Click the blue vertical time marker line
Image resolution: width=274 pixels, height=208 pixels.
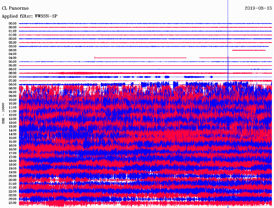(x=228, y=104)
